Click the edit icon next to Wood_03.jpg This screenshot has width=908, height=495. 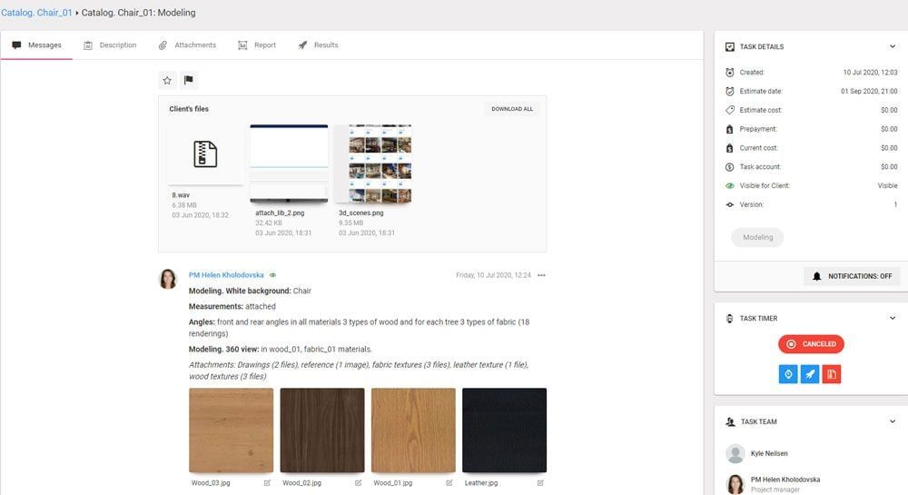267,483
